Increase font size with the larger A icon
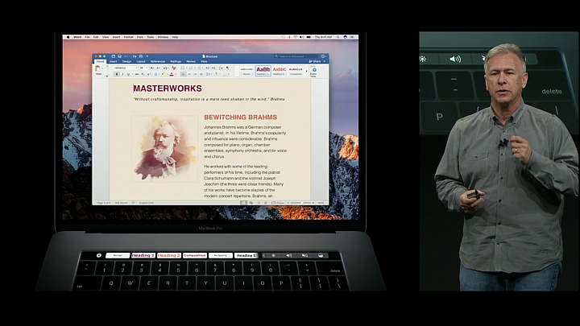This screenshot has height=326, width=580. coord(152,68)
